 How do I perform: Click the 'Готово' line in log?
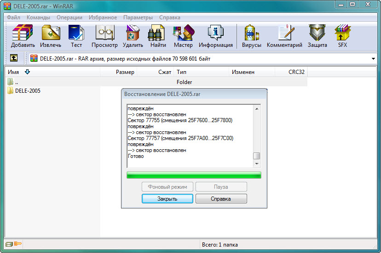click(136, 156)
